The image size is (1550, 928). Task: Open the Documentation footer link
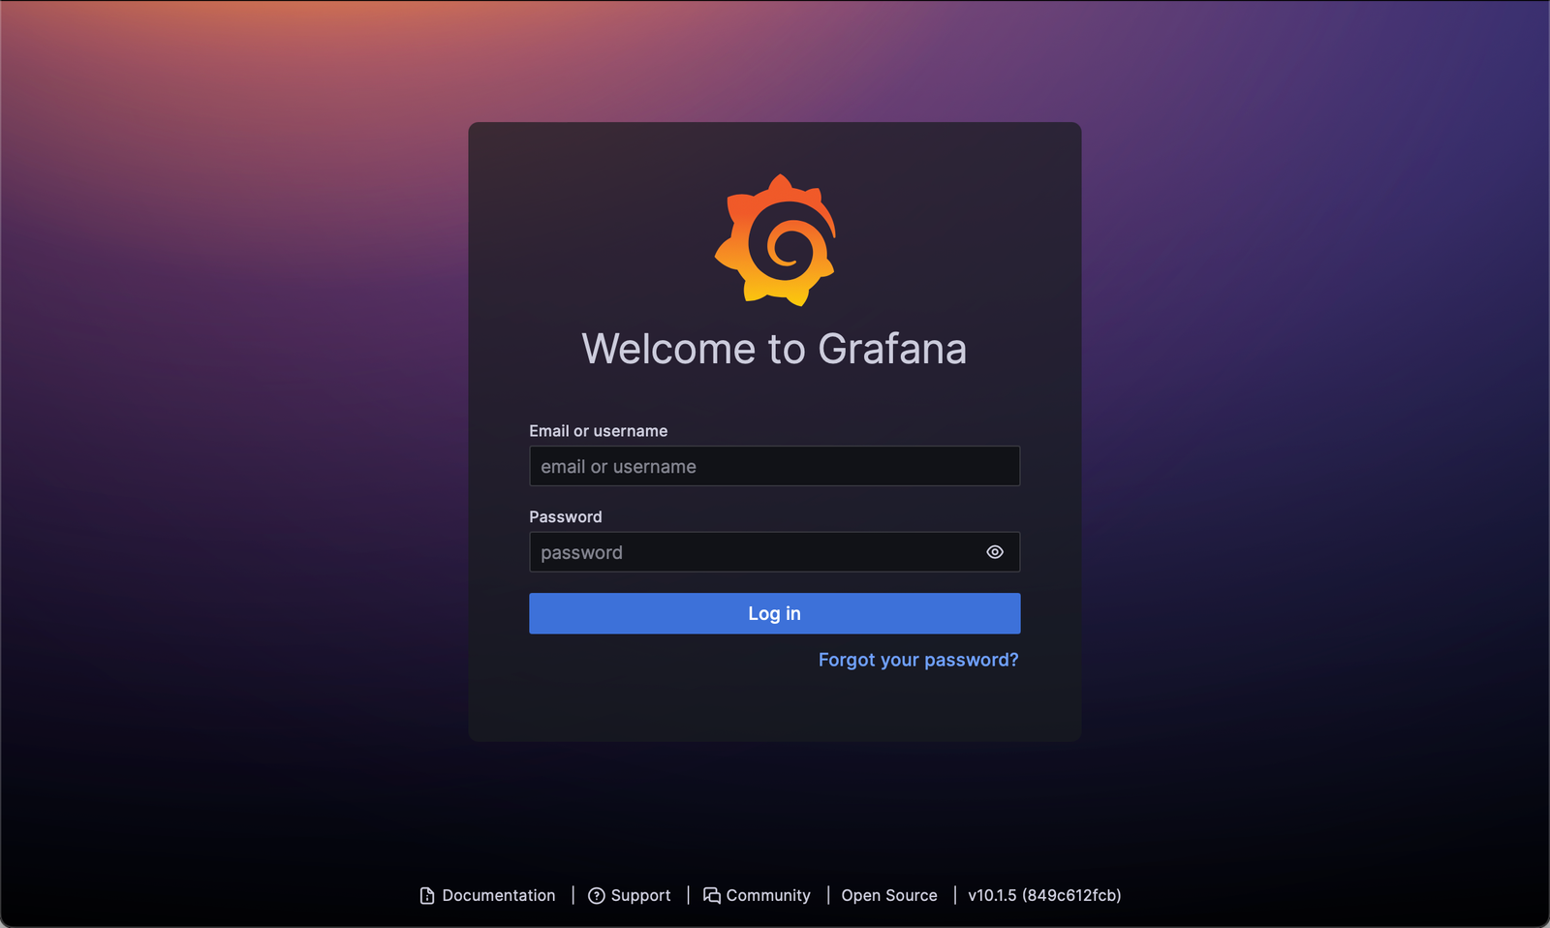[x=487, y=895]
